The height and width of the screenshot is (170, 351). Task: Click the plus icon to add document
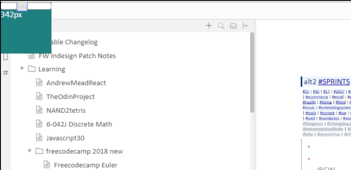pos(208,26)
